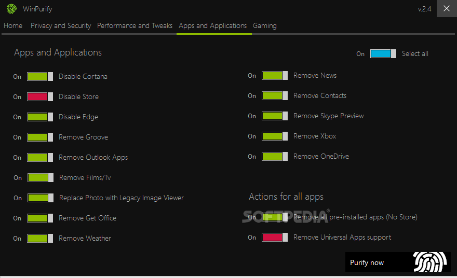Toggle Replace Photo with Legacy Image Viewer

point(41,198)
